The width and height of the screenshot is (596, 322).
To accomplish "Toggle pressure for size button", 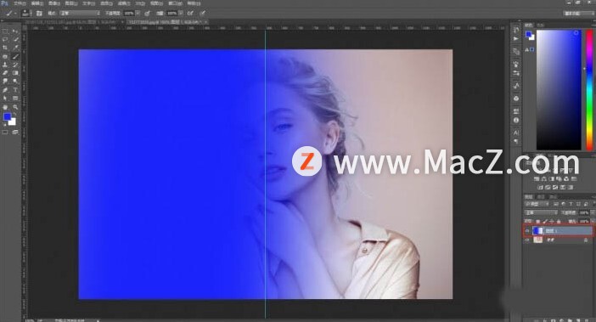I will pos(203,14).
